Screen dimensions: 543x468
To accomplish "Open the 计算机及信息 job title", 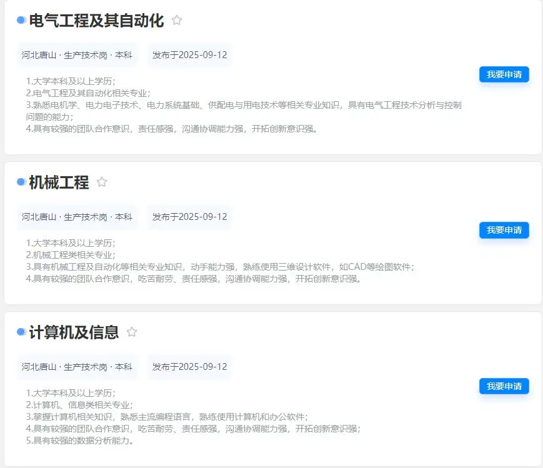I will coord(74,332).
